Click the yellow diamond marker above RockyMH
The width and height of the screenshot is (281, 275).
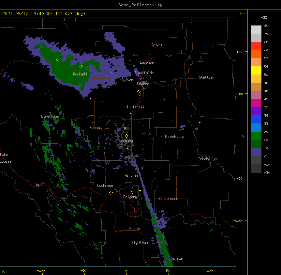pos(81,67)
